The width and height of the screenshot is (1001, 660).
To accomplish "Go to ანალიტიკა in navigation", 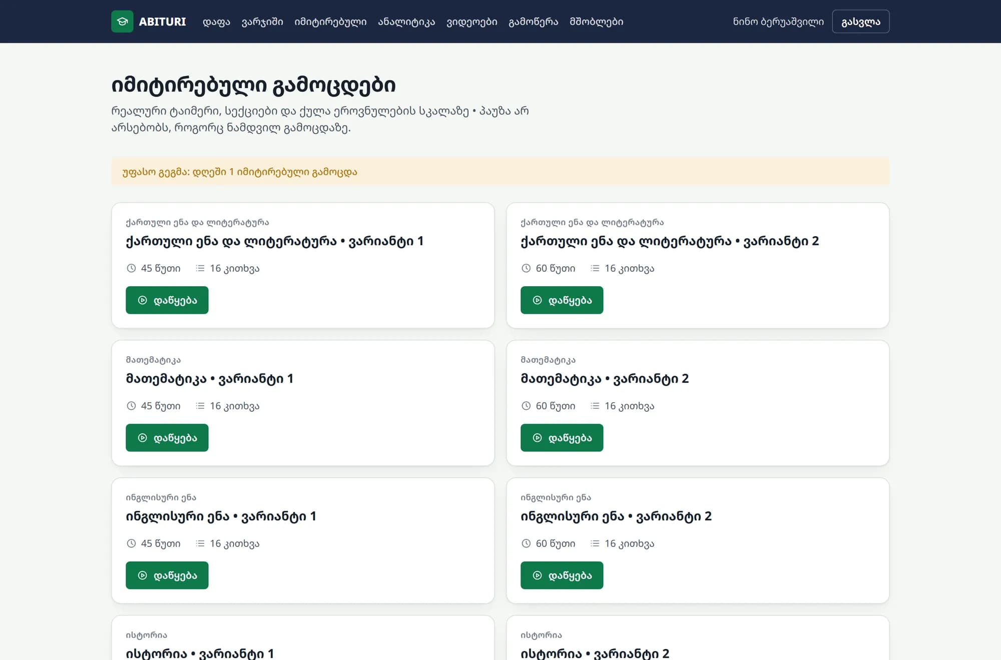I will (x=406, y=22).
